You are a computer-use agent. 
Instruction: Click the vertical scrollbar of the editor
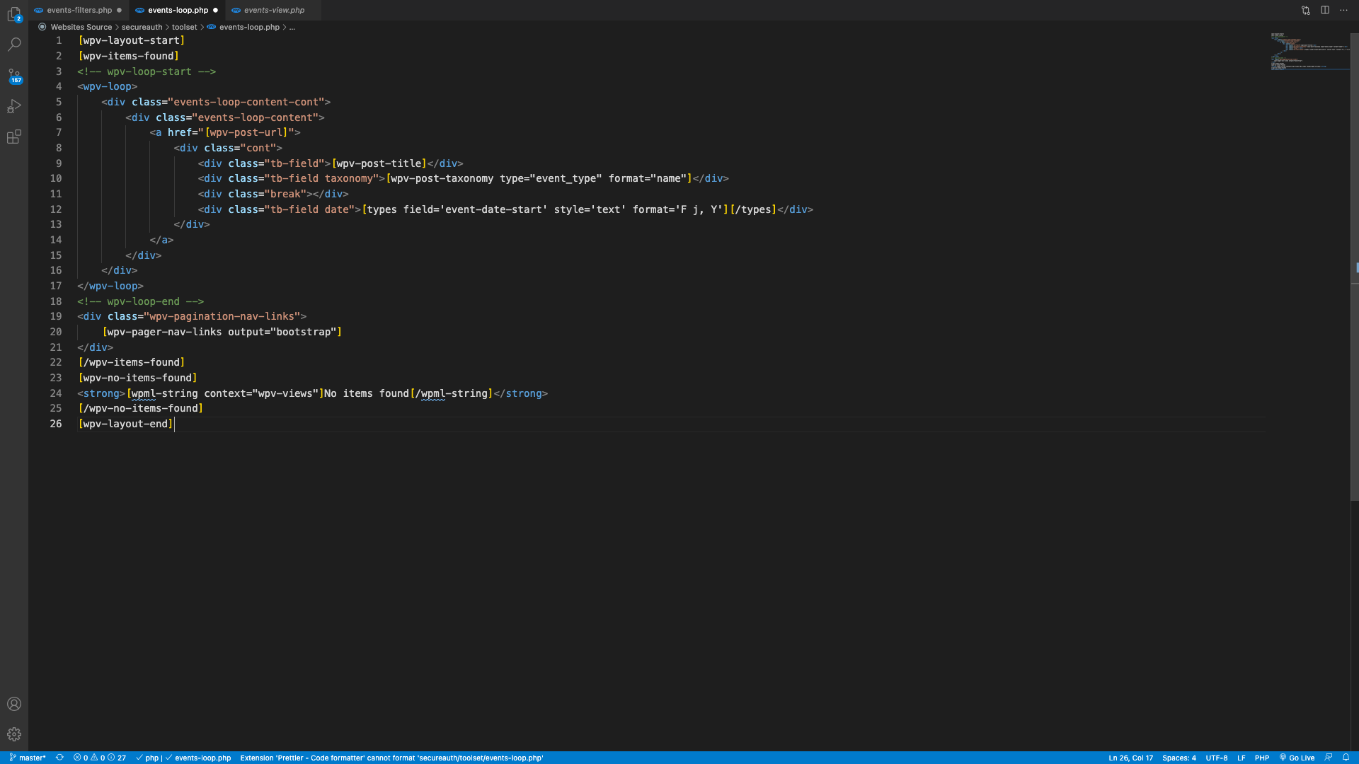click(x=1355, y=269)
